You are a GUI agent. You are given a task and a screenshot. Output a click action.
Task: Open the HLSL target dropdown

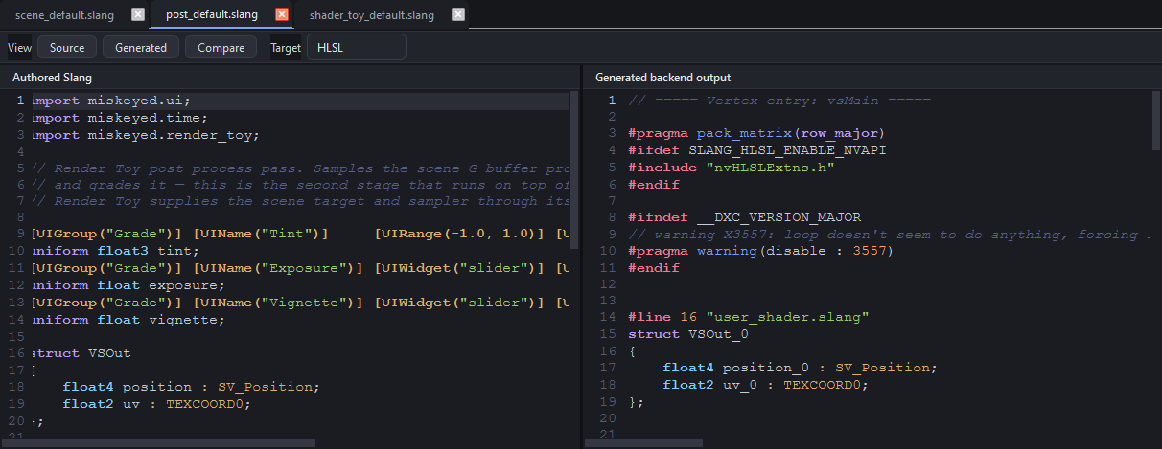tap(356, 47)
